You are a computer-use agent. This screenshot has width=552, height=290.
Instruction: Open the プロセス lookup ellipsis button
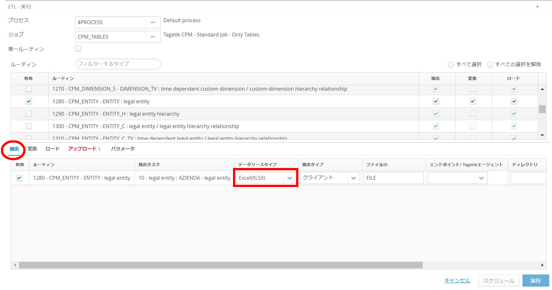point(153,23)
